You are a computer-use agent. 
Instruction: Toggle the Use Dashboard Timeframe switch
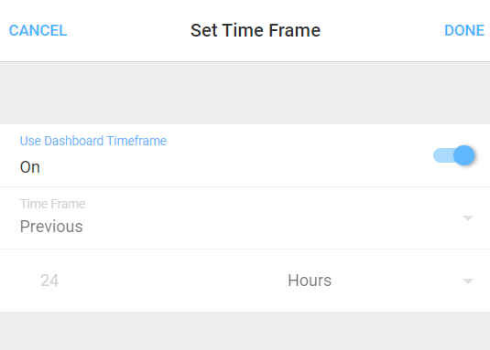coord(453,155)
